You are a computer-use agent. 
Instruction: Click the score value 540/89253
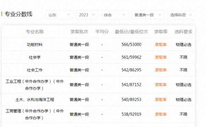(131, 100)
